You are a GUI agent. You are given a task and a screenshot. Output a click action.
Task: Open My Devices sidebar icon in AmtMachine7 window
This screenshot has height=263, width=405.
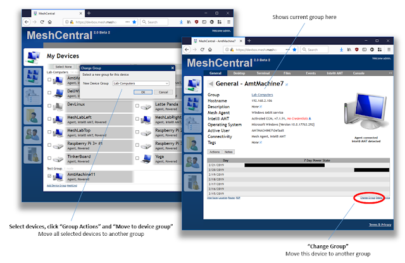[x=192, y=85]
